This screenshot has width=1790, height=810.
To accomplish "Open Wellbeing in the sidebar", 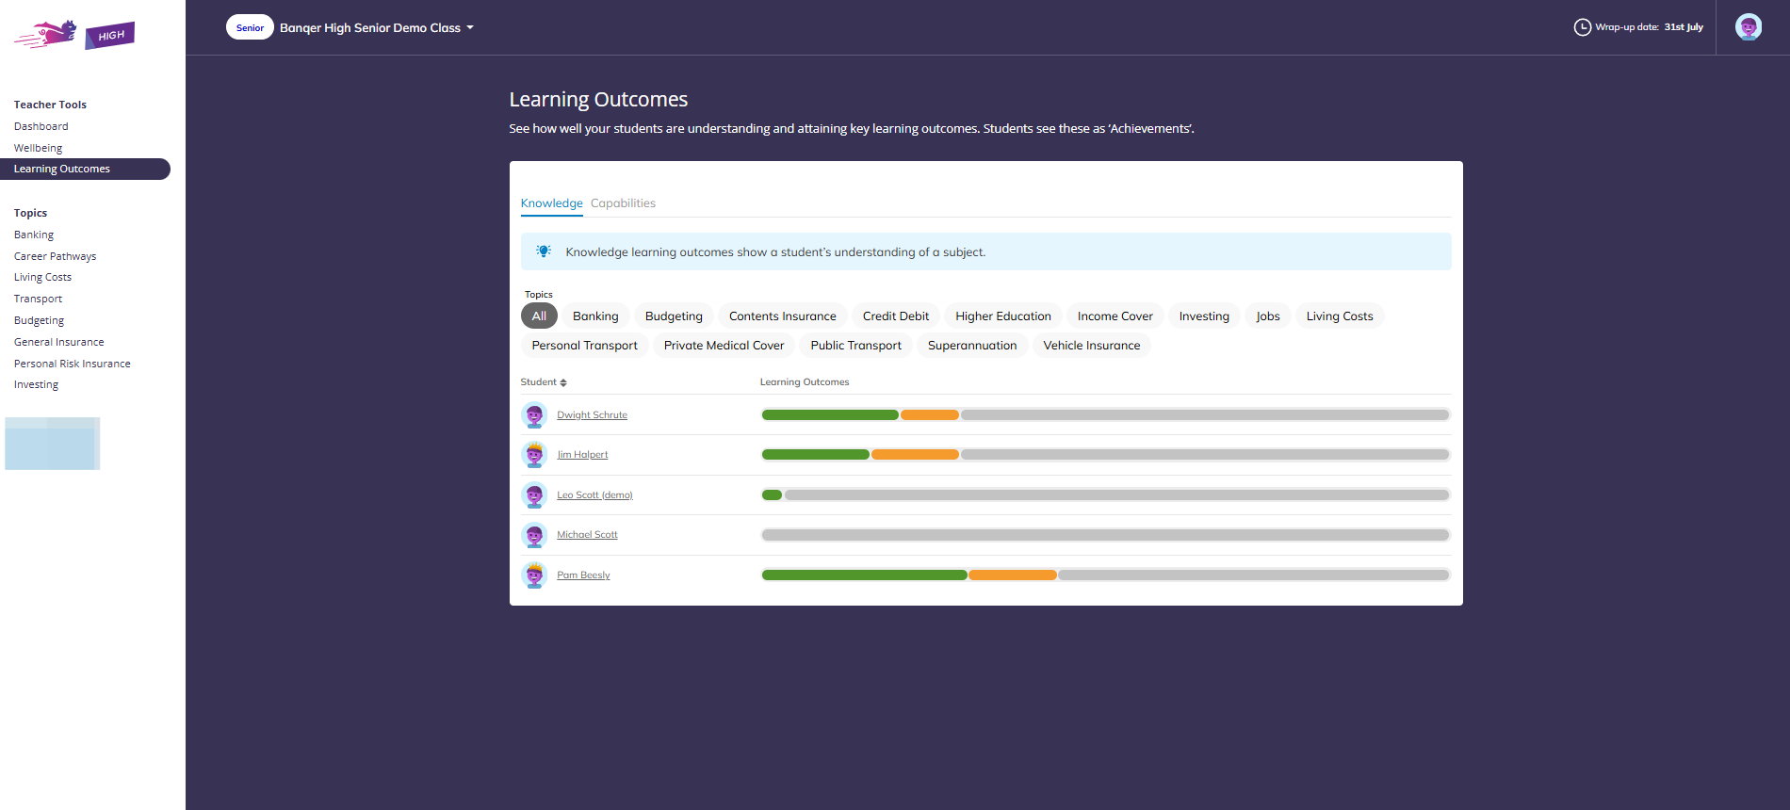I will [x=39, y=148].
